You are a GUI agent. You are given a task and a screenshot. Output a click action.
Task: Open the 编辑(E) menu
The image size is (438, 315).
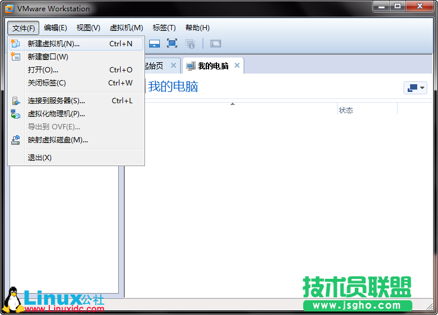[55, 28]
